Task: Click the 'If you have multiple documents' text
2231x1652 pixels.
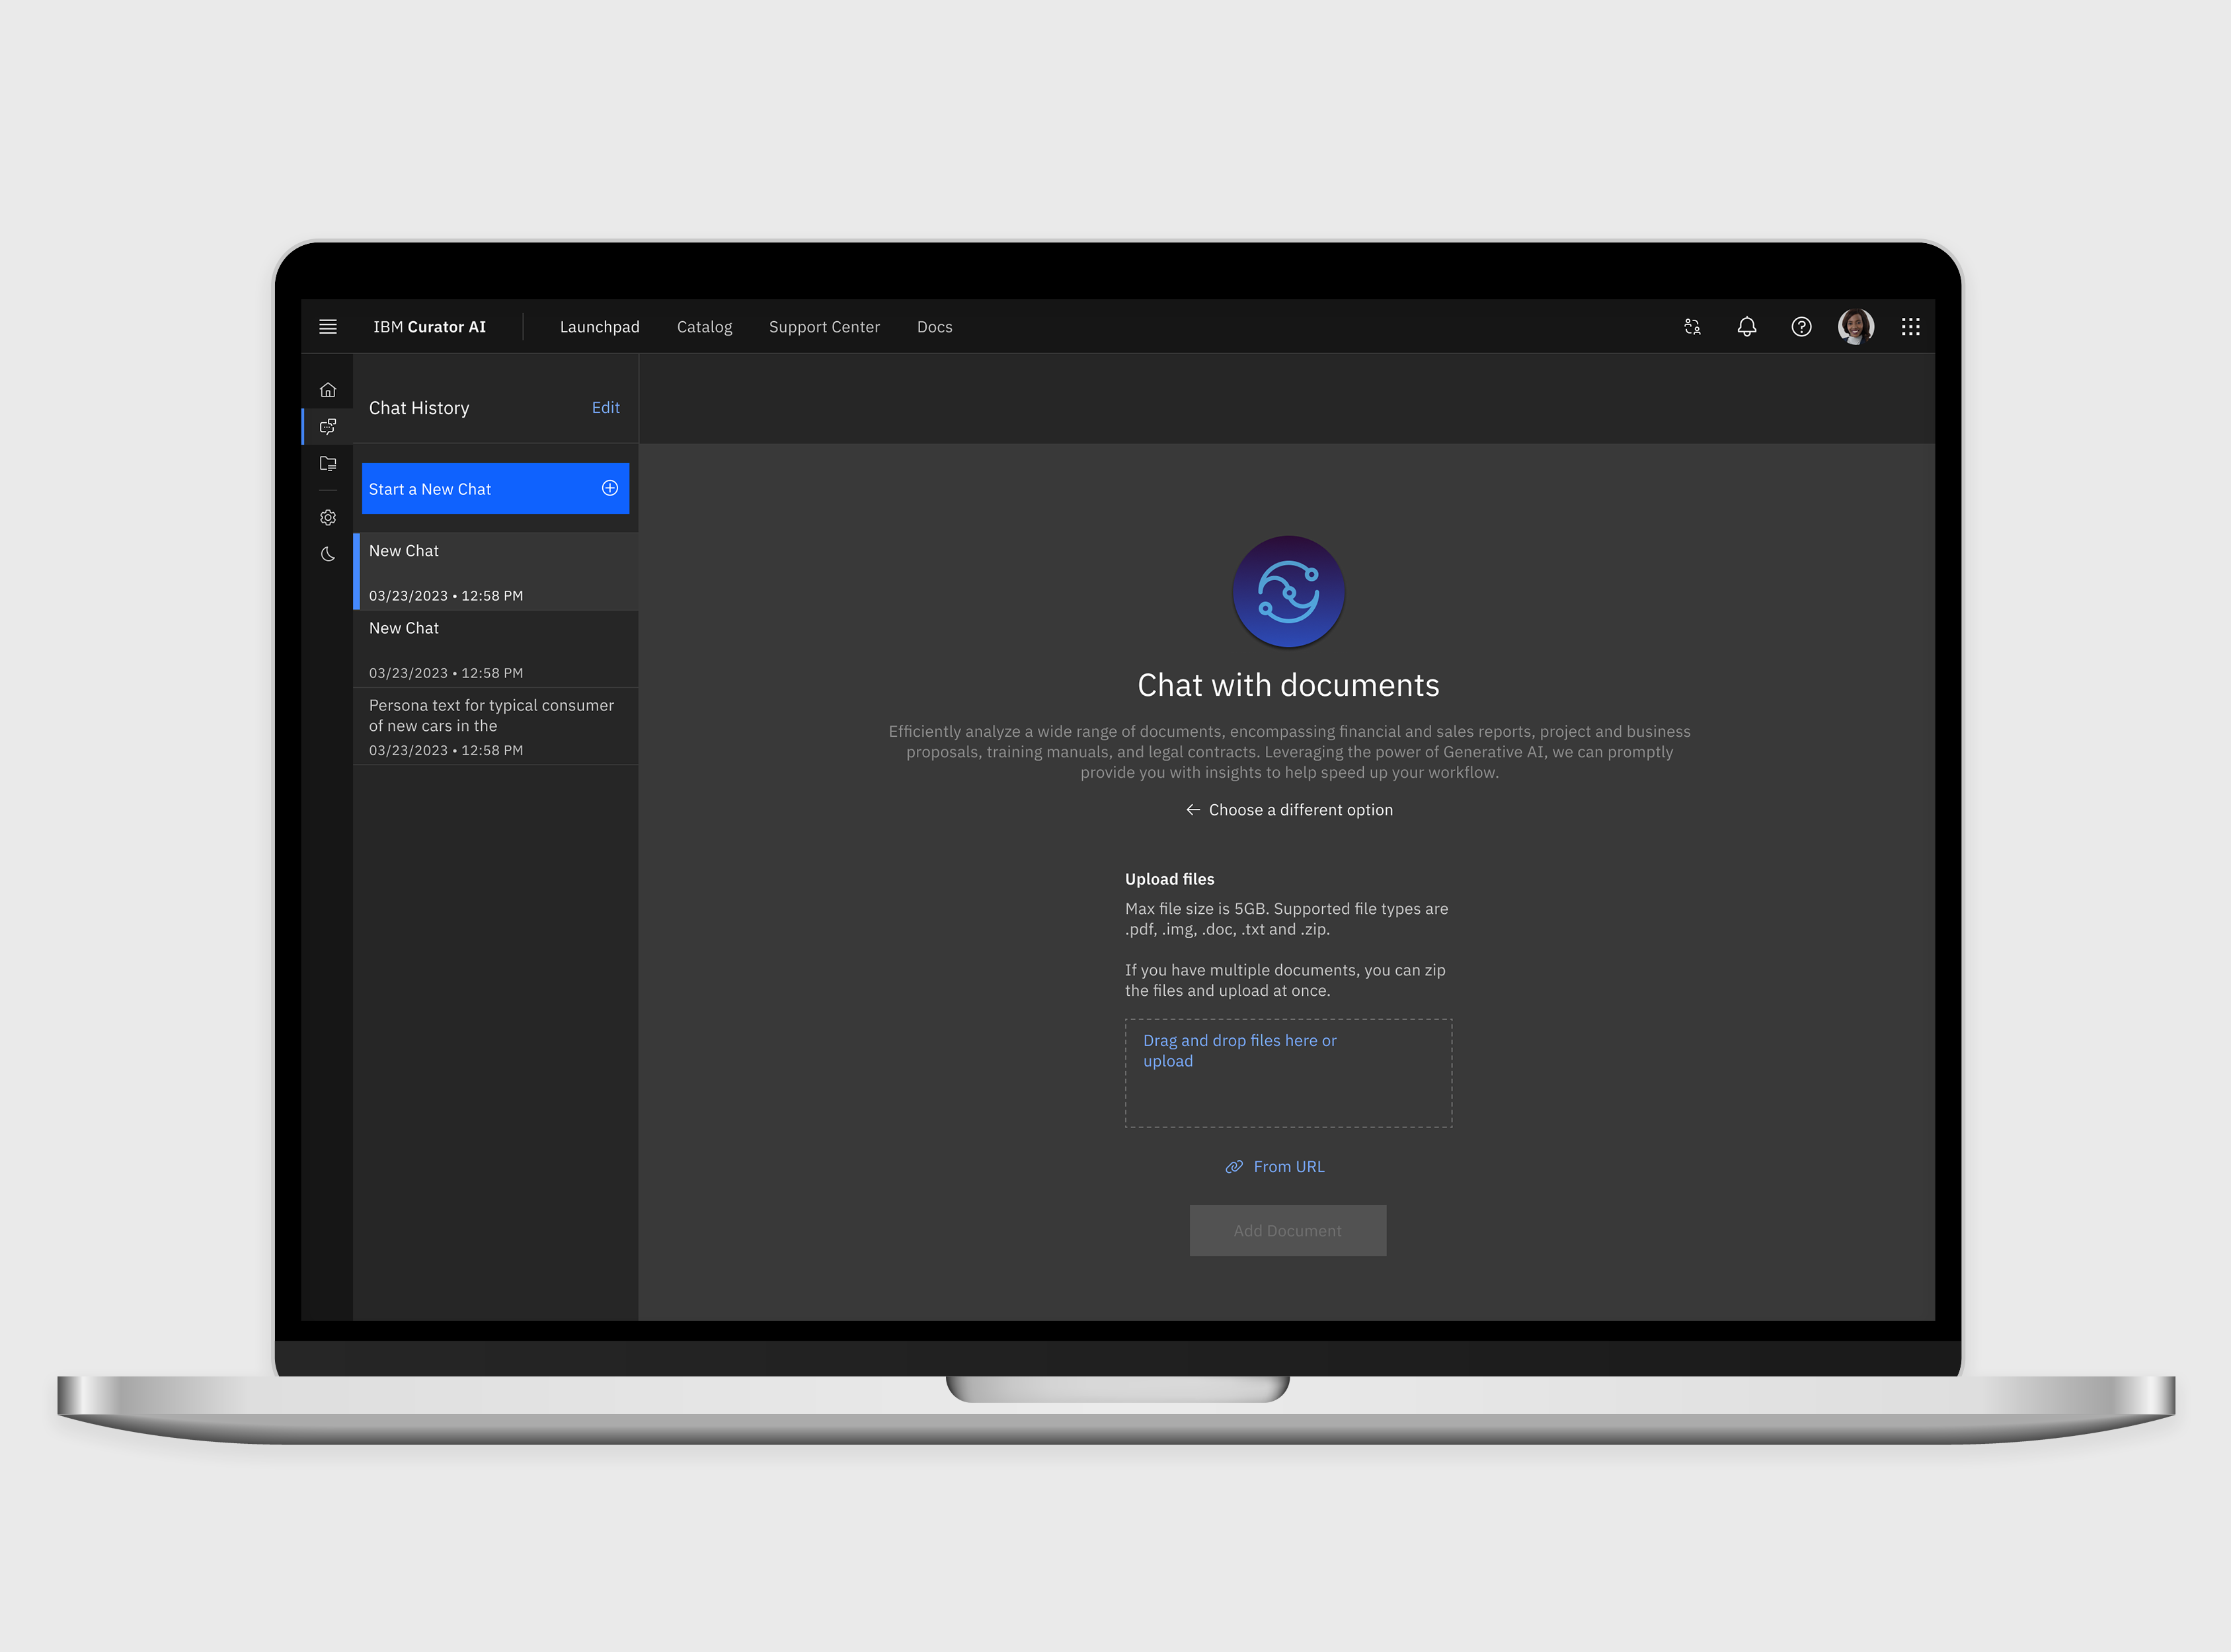Action: 1284,981
